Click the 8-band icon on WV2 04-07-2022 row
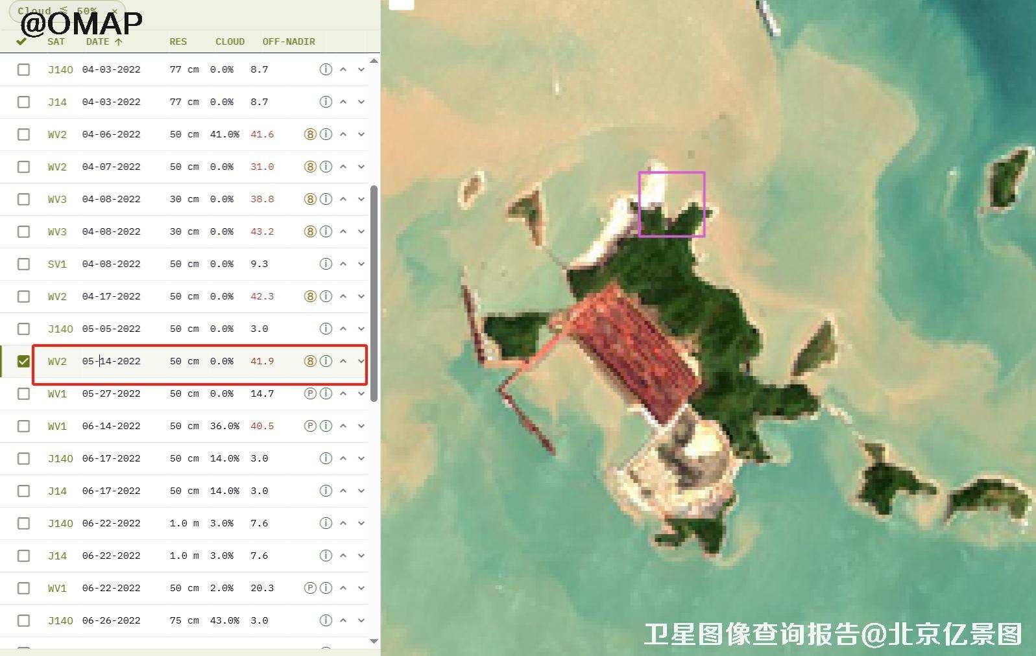1036x656 pixels. [x=310, y=167]
